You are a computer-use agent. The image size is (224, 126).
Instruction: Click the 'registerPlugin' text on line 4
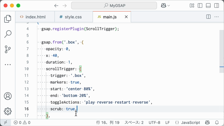(x=68, y=29)
